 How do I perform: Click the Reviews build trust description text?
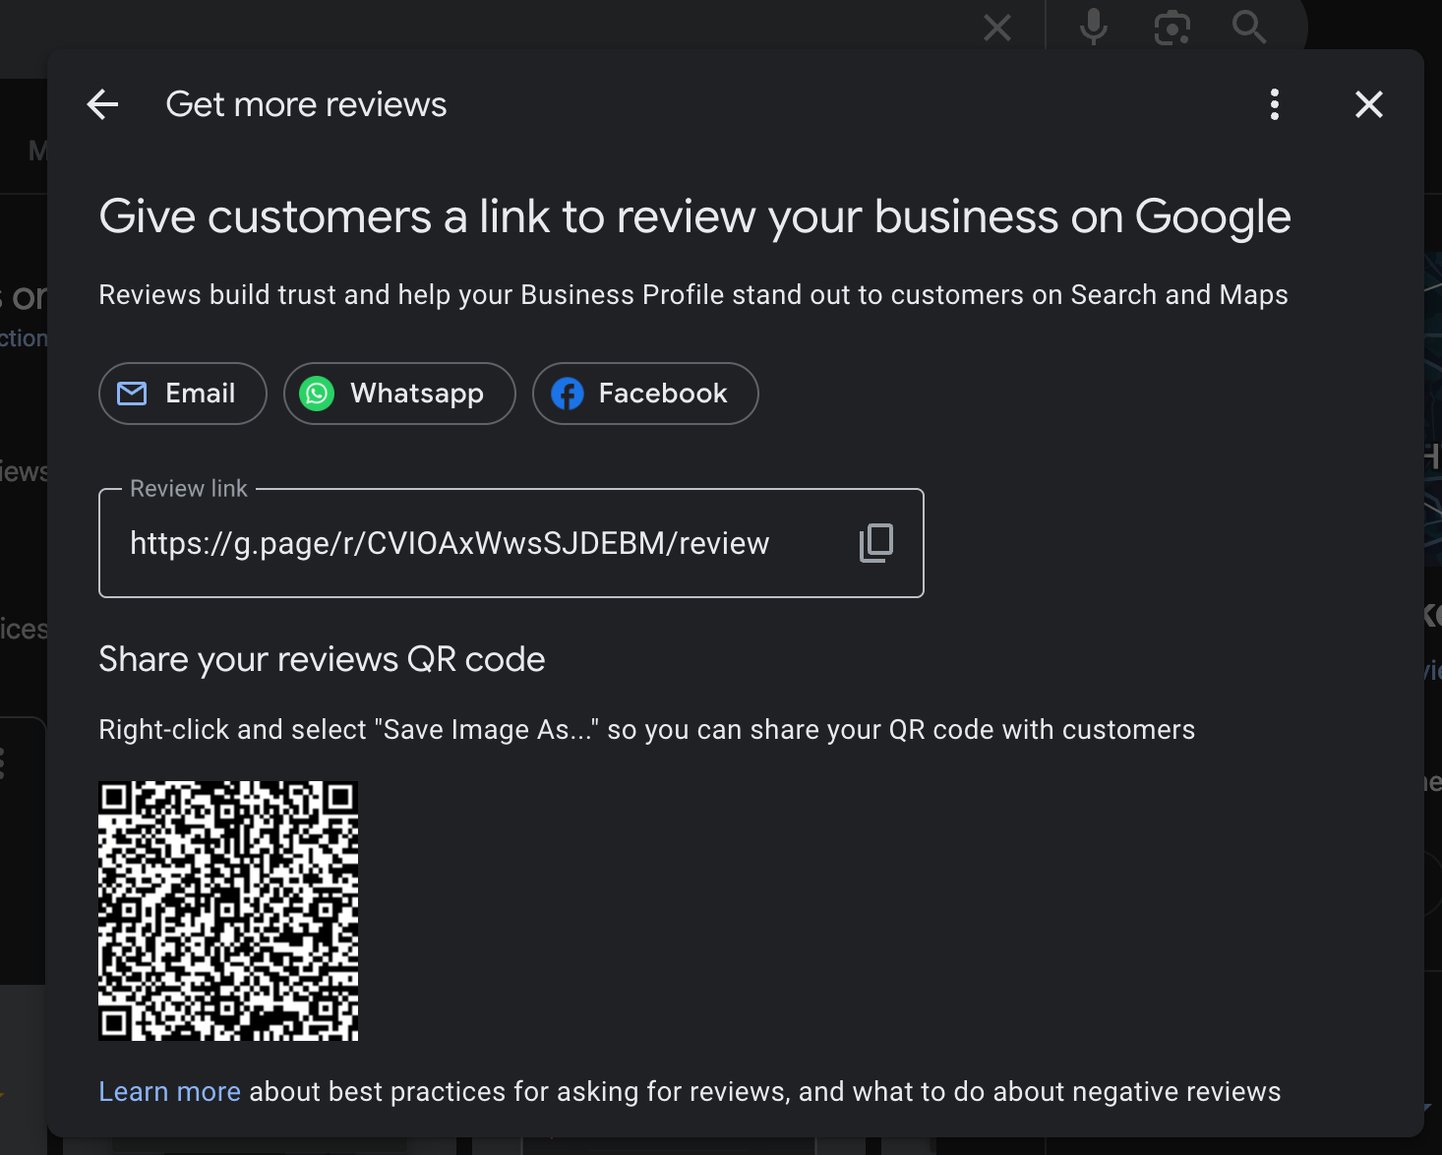(x=693, y=295)
